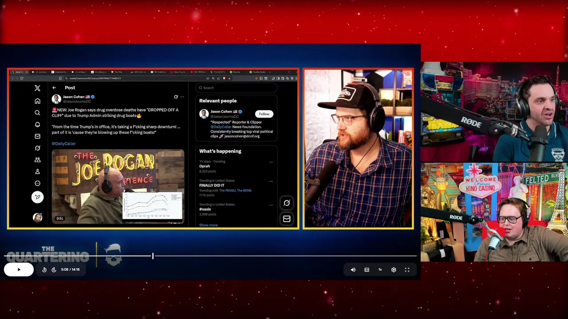Screen dimensions: 568x319
Task: Switch to the Rumble Studio tab
Action: point(257,72)
